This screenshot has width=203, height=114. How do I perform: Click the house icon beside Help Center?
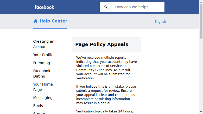[x=35, y=21]
